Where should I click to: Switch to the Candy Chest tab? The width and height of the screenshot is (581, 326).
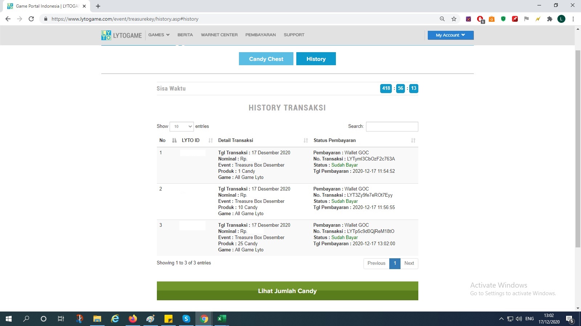[x=266, y=59]
